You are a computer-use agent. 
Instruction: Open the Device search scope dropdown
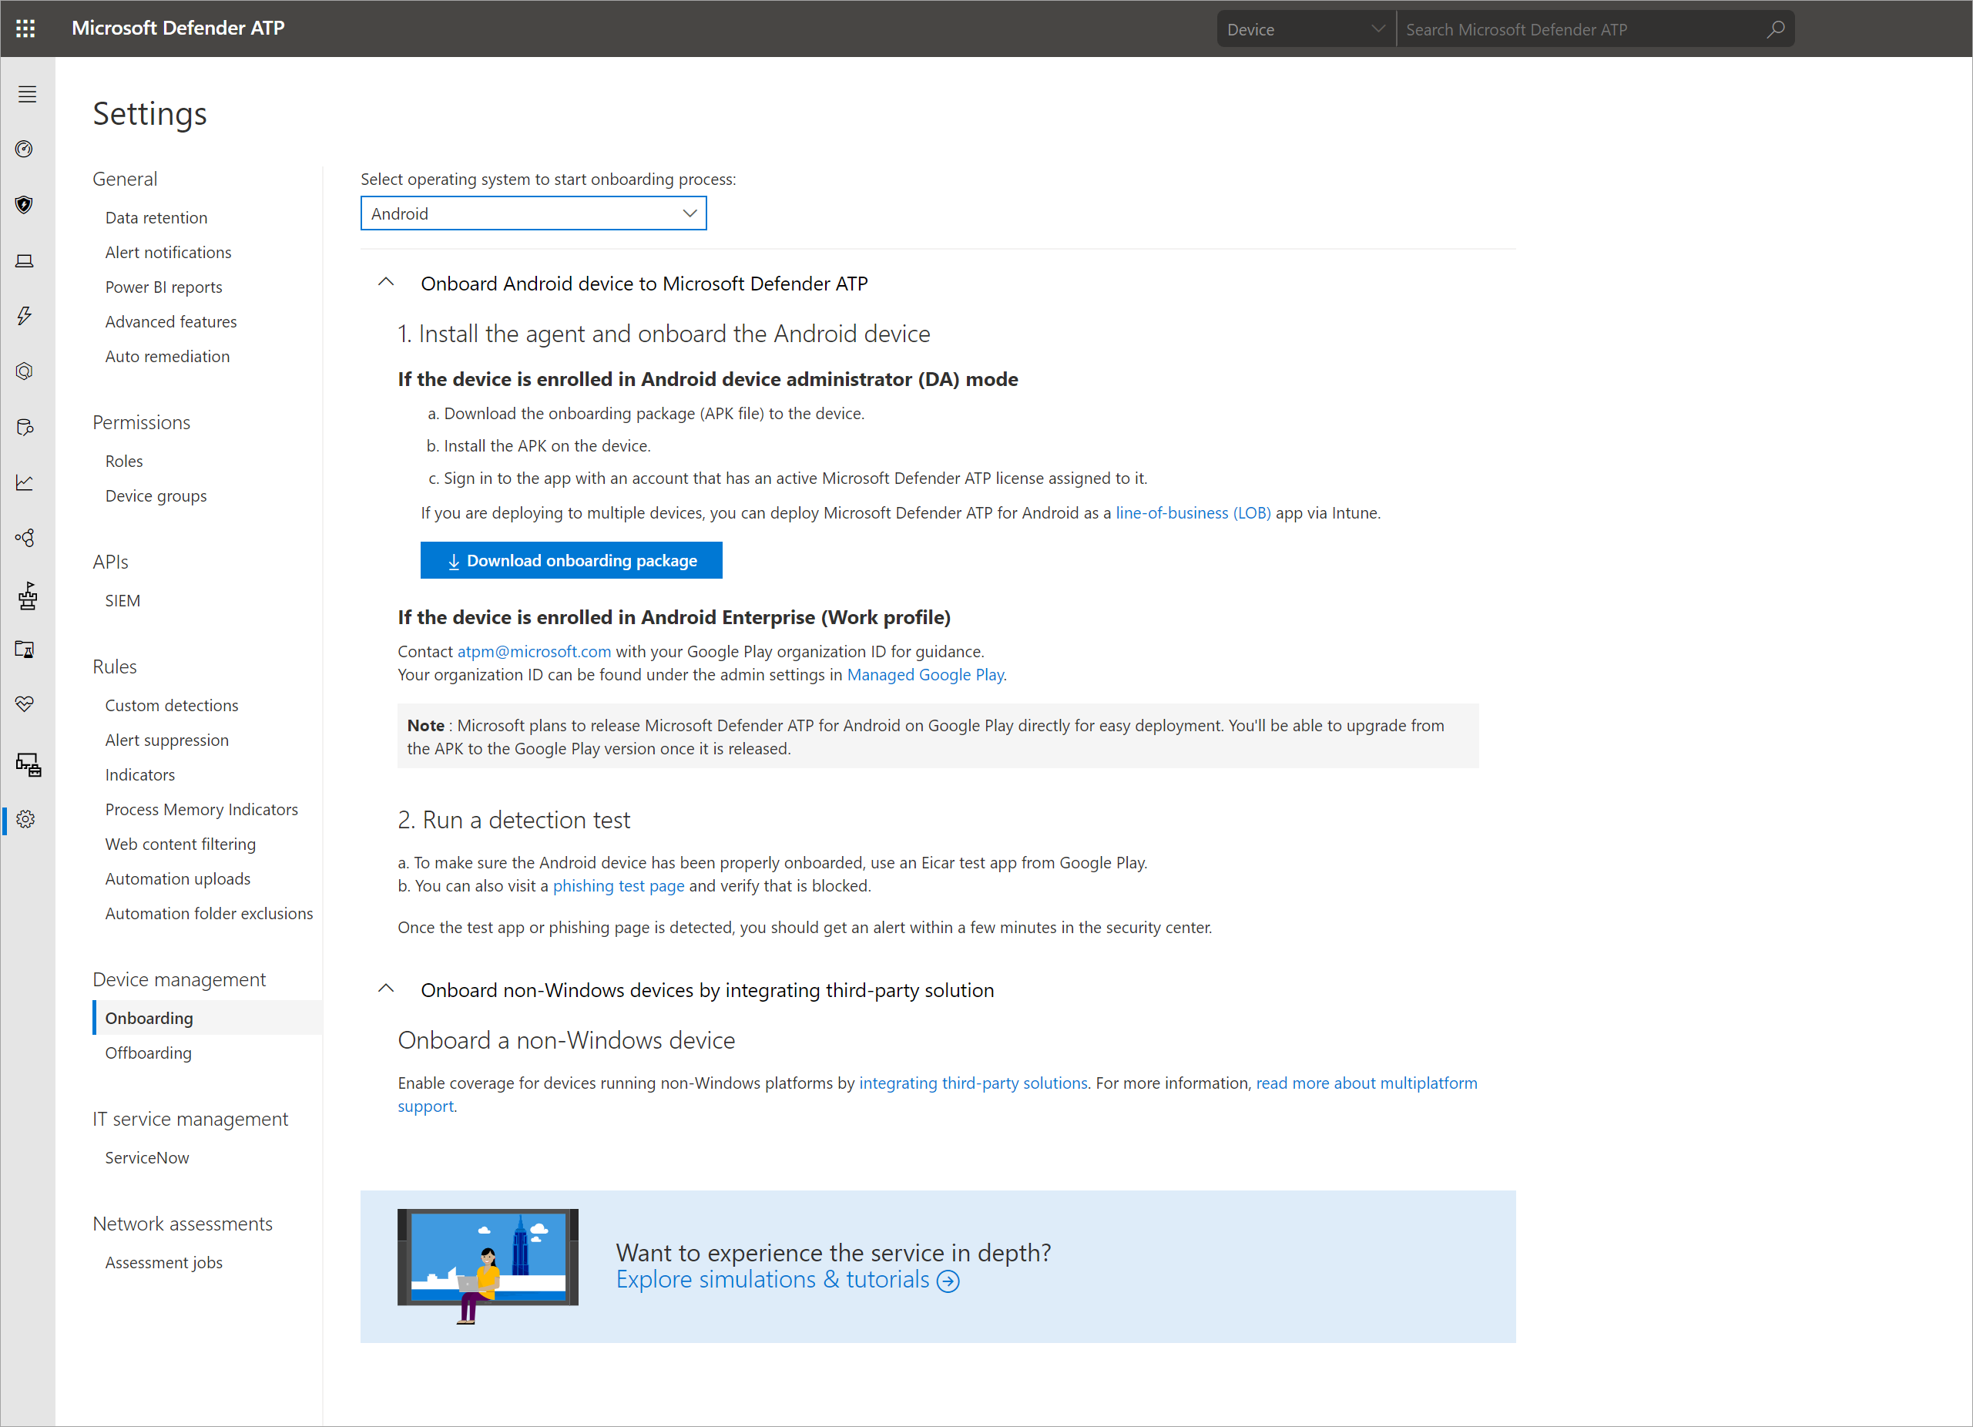pos(1304,29)
